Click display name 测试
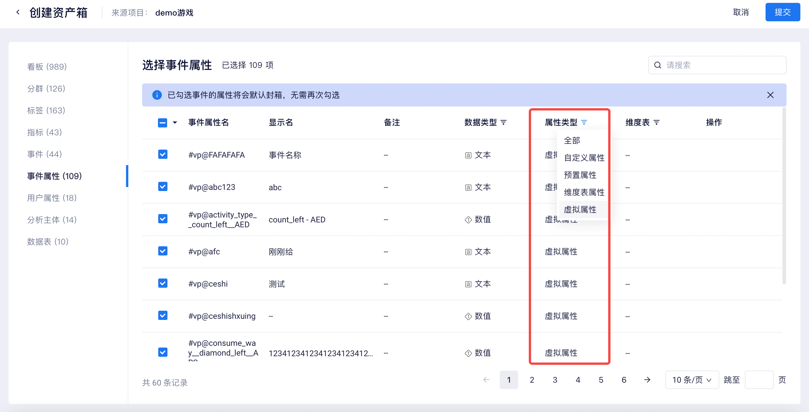The image size is (809, 412). click(277, 284)
